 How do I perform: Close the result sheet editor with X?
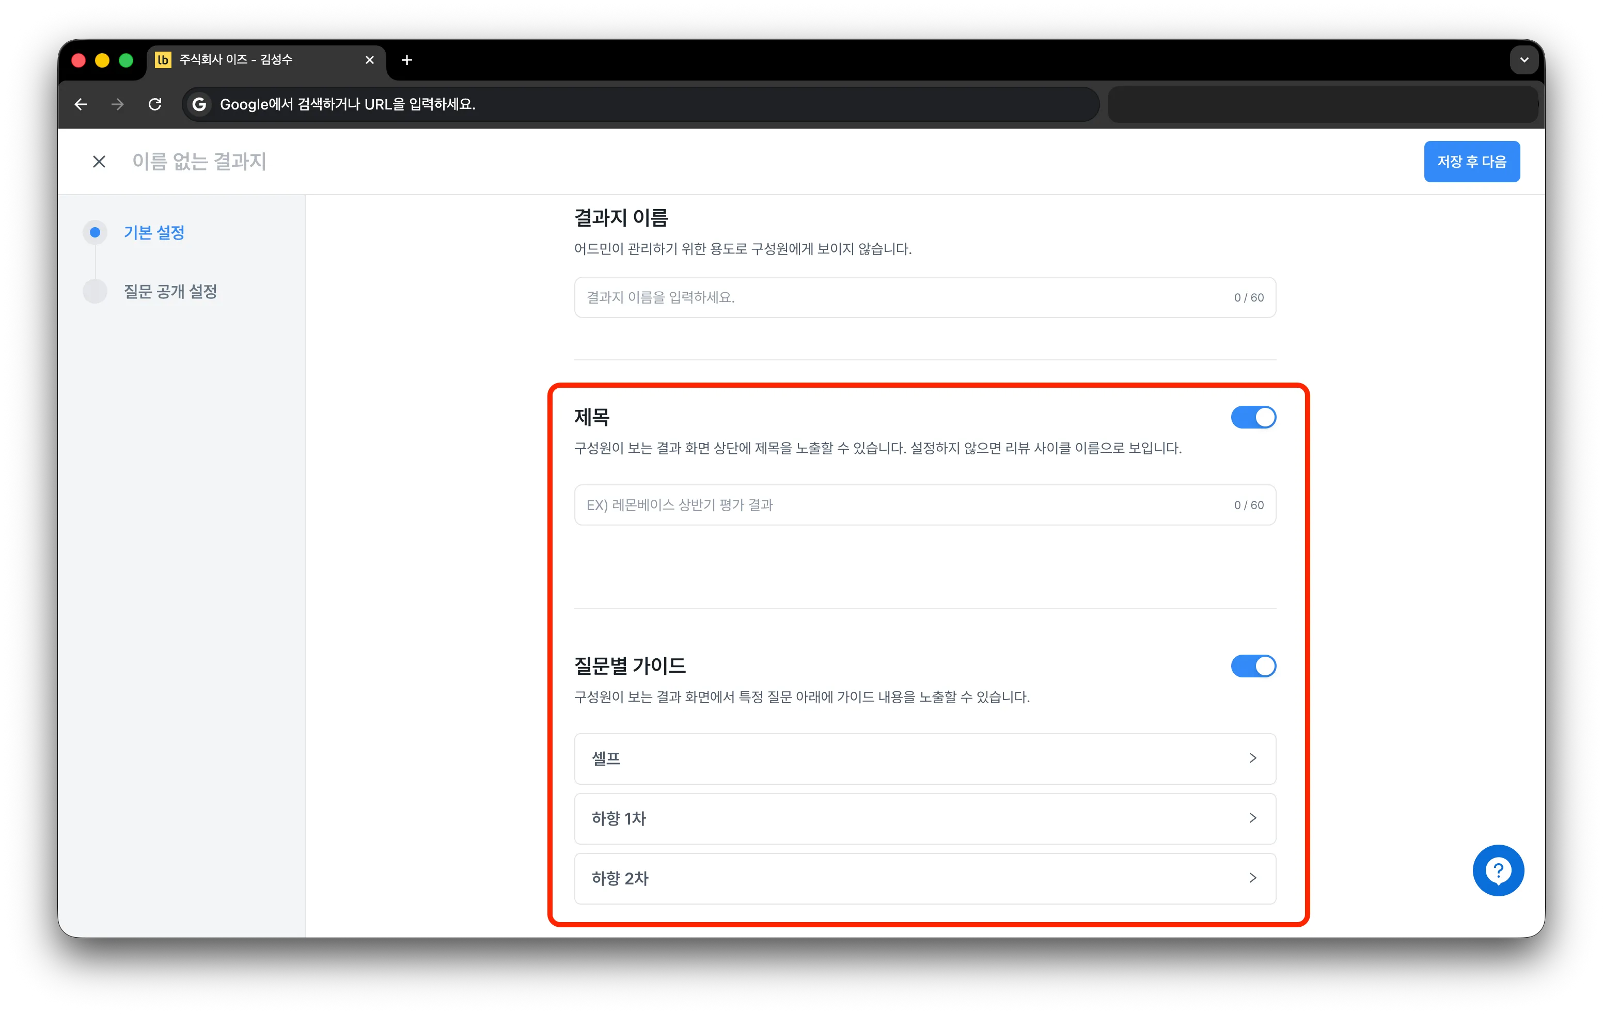click(x=99, y=162)
